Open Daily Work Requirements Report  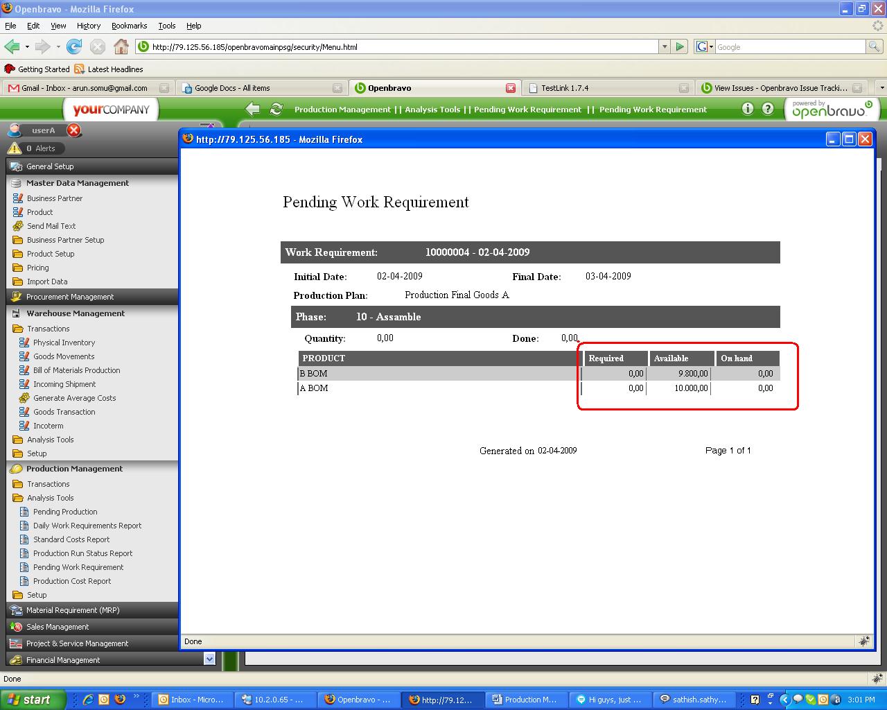point(87,526)
